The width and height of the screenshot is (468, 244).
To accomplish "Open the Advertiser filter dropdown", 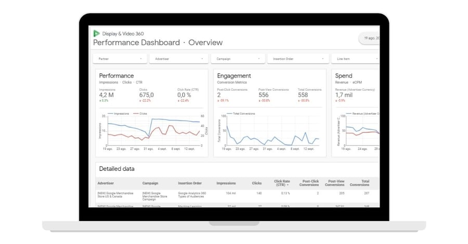I will (x=178, y=59).
